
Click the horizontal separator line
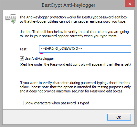(75, 74)
